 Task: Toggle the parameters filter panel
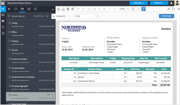[143, 9]
